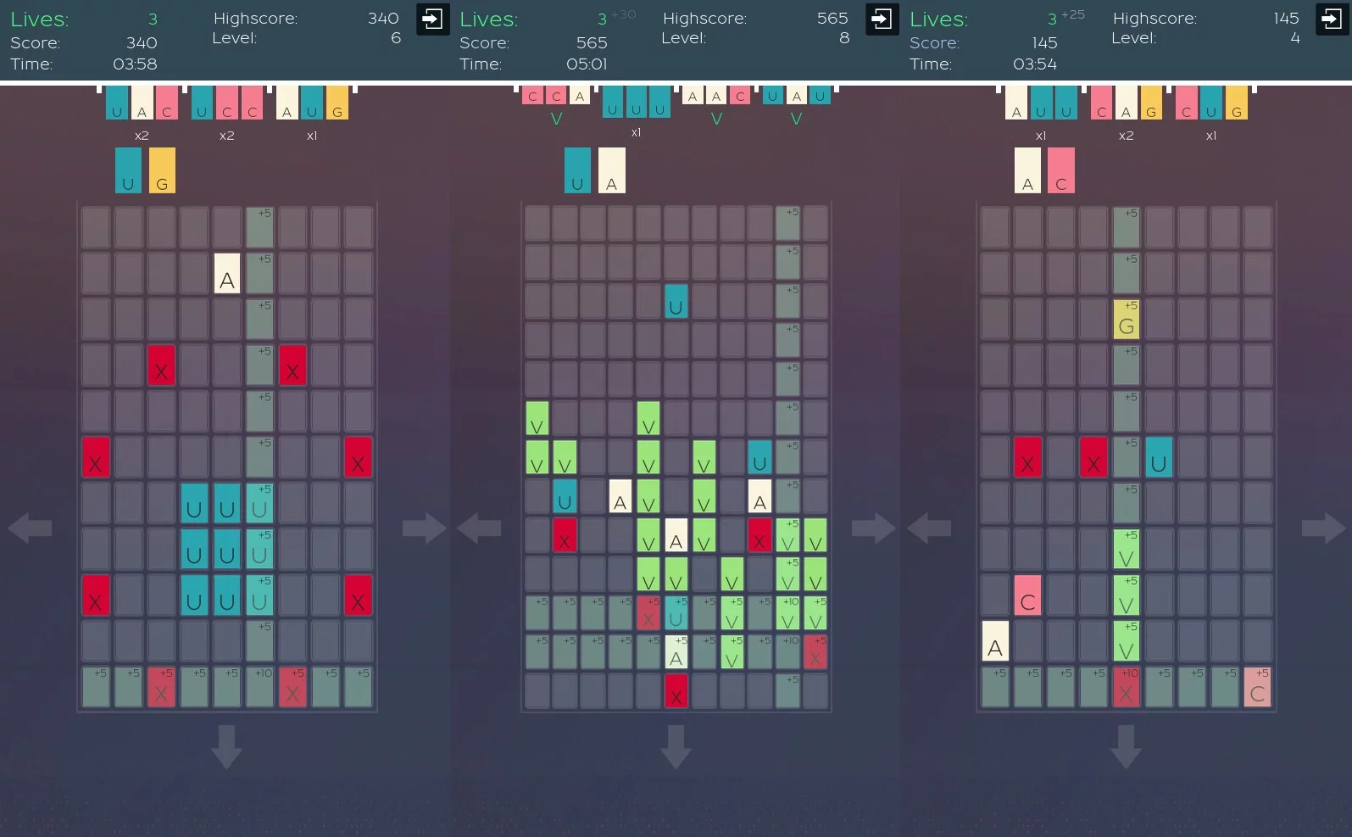The height and width of the screenshot is (837, 1352).
Task: Click the AUG codon target
Action: tap(312, 103)
